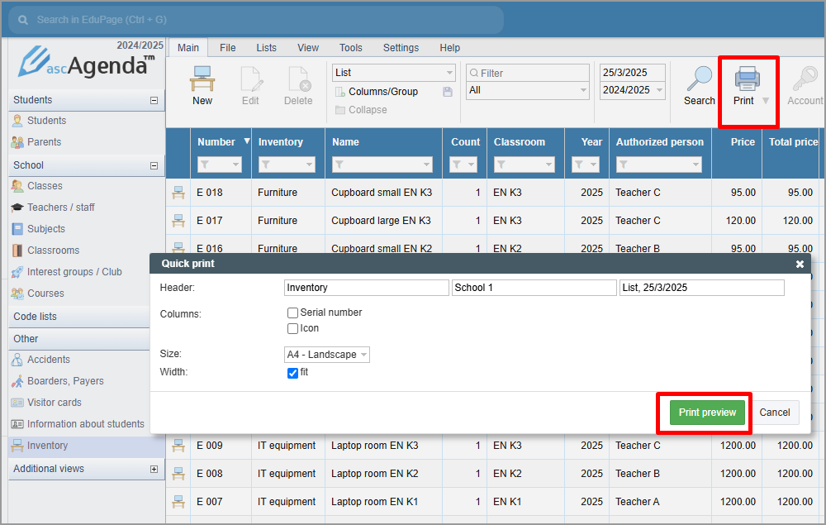
Task: Click the School 1 header field
Action: pyautogui.click(x=534, y=288)
